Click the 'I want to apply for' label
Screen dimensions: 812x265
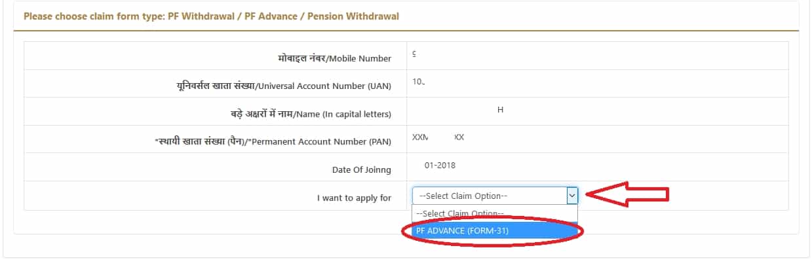pyautogui.click(x=354, y=198)
